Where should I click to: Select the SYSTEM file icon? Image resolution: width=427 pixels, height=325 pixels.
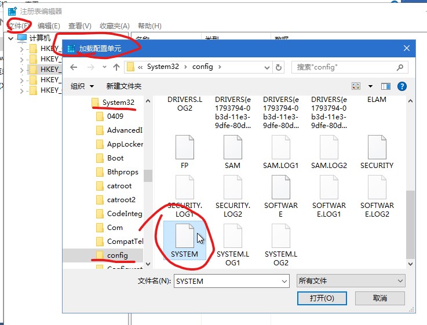tap(185, 236)
